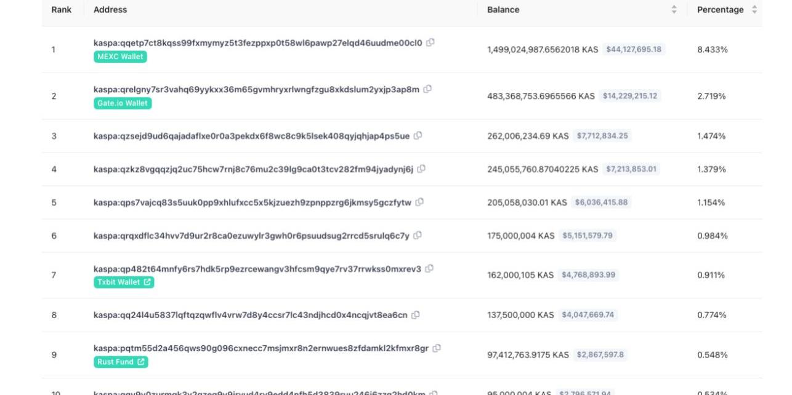792x395 pixels.
Task: Click the Gate.io Wallet label tag
Action: point(123,103)
